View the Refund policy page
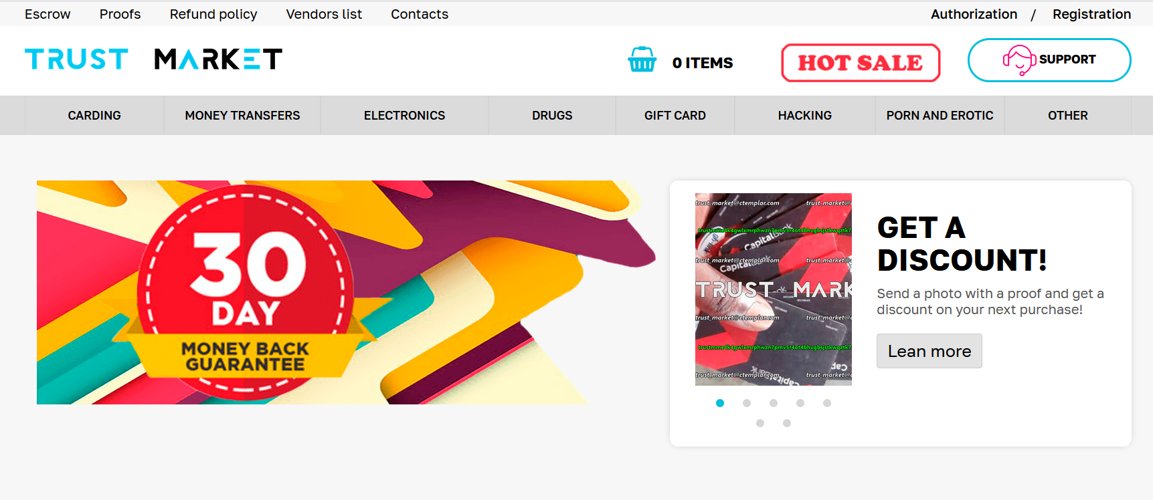 [213, 14]
